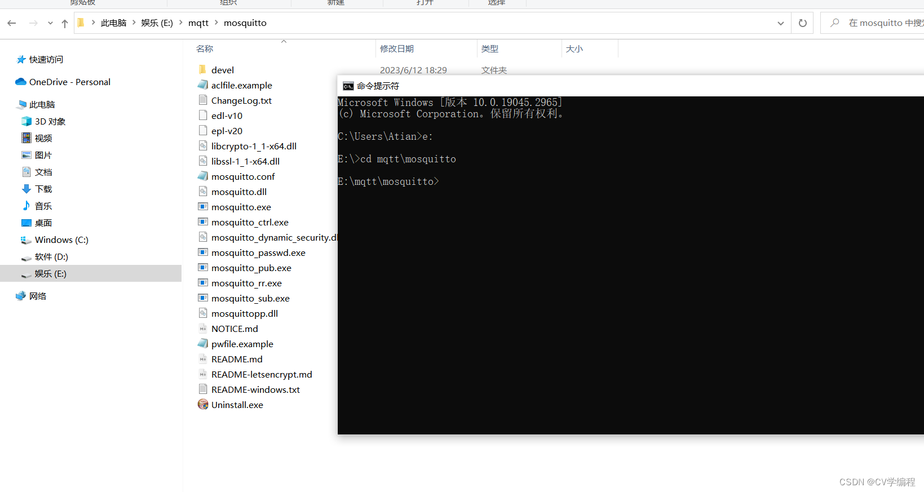Open 文档 folder in sidebar

(x=43, y=172)
